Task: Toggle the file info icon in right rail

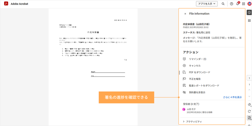Action: point(249,13)
